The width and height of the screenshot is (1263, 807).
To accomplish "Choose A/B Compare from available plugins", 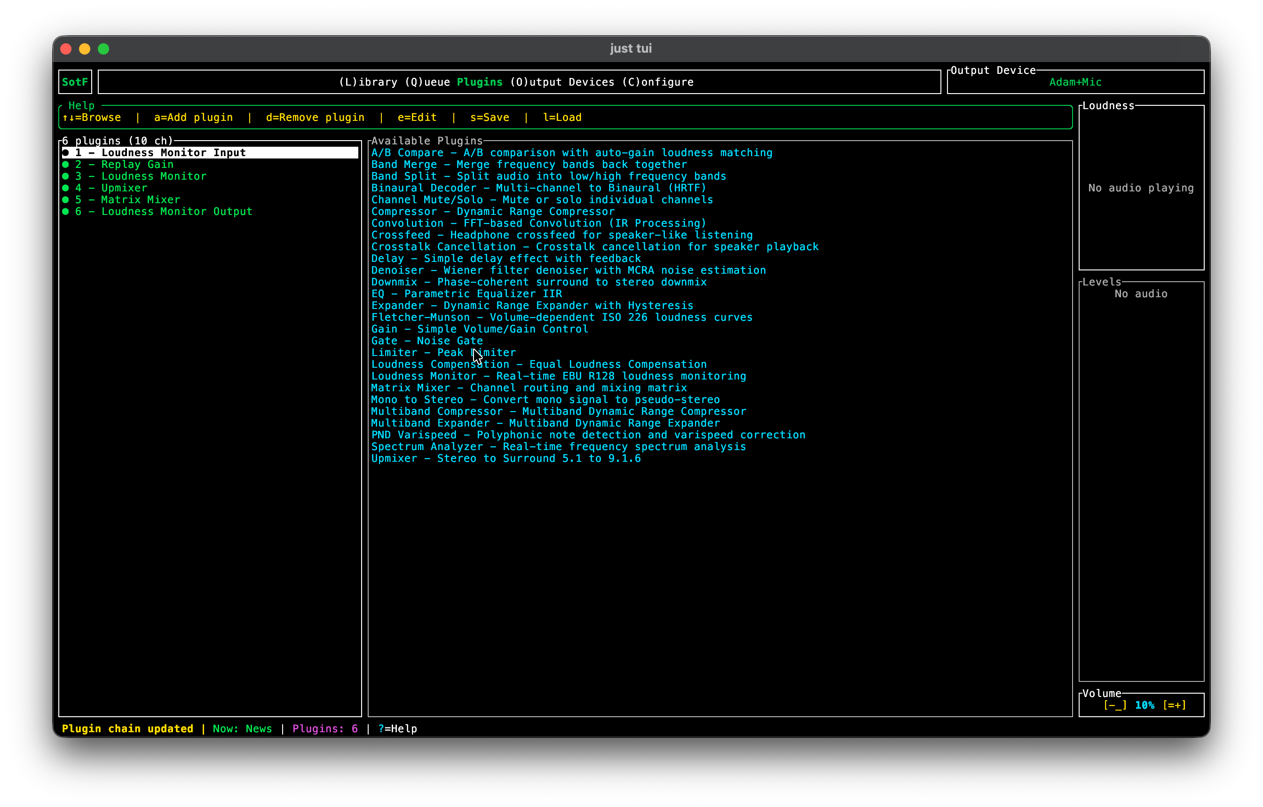I will coord(572,153).
